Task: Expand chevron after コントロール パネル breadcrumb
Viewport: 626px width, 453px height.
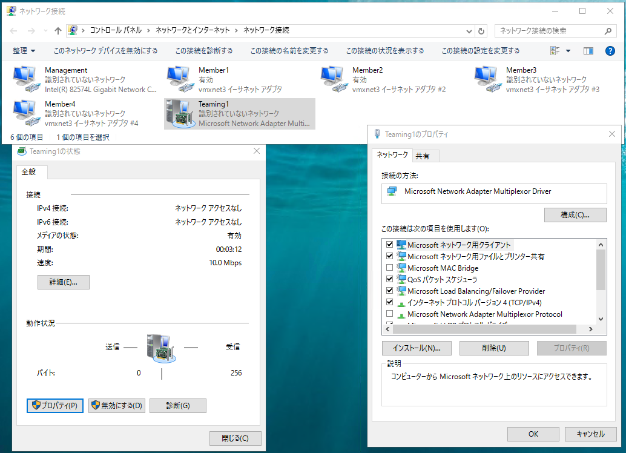Action: click(148, 30)
